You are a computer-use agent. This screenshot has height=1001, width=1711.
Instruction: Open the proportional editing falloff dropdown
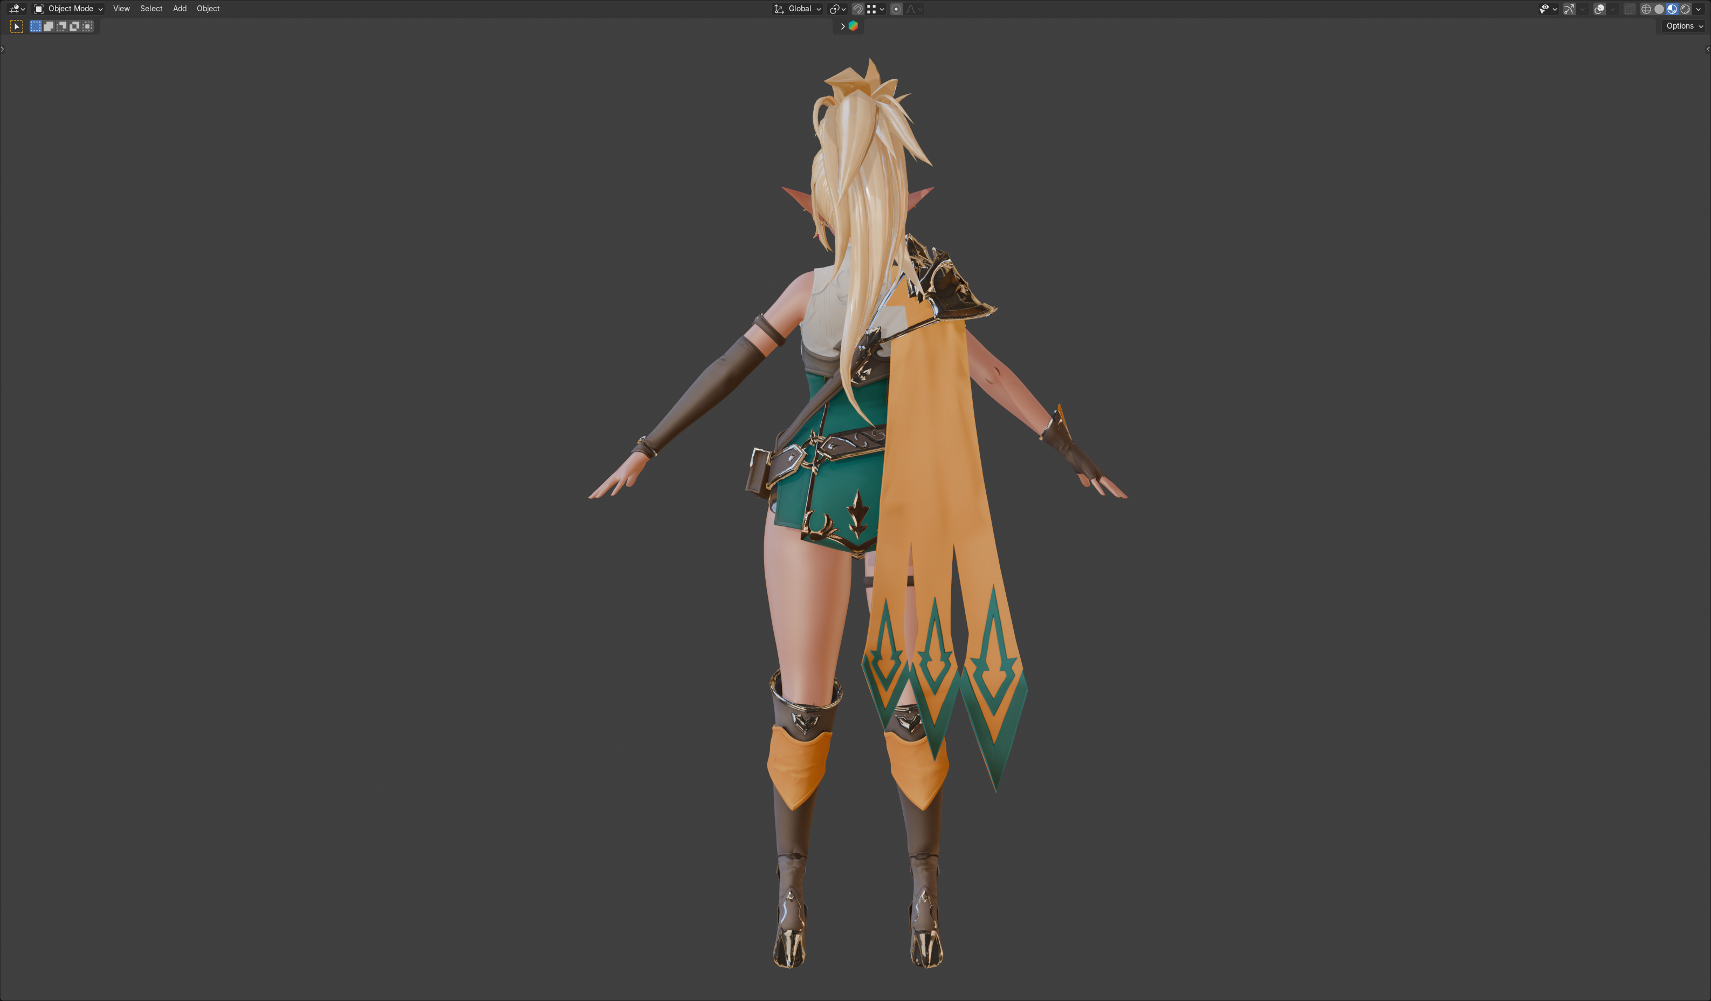click(x=915, y=9)
